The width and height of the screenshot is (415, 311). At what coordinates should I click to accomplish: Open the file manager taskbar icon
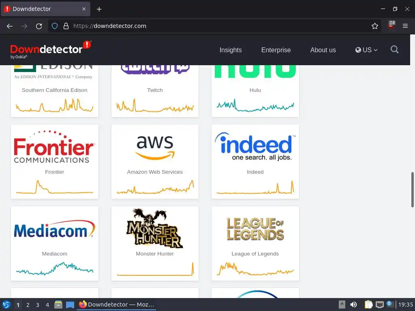(x=58, y=305)
